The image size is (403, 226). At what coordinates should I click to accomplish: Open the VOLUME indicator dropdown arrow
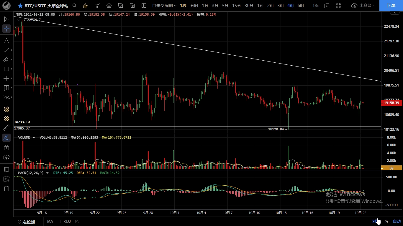point(34,137)
